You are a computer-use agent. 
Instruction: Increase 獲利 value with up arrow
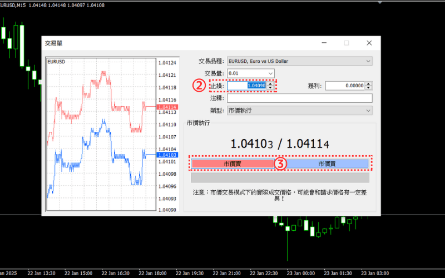(369, 83)
